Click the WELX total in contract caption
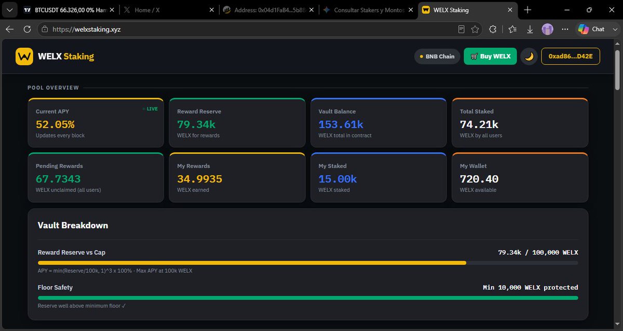The image size is (623, 331). tap(345, 135)
